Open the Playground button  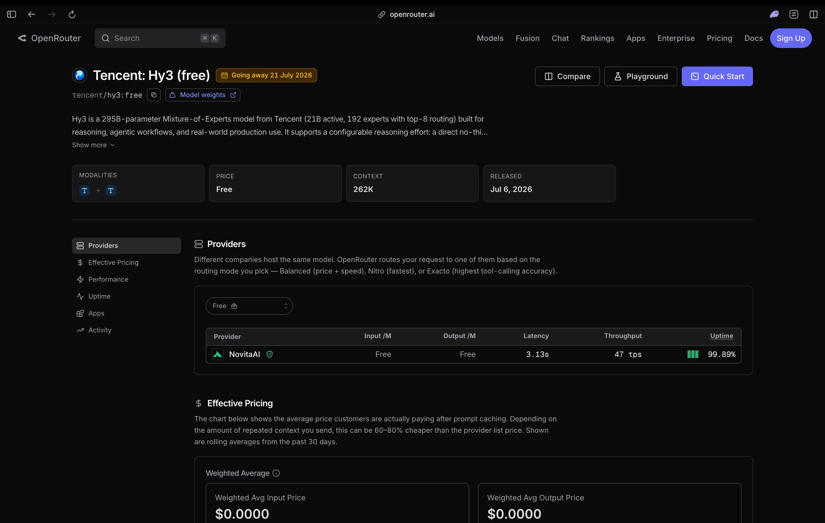coord(640,76)
